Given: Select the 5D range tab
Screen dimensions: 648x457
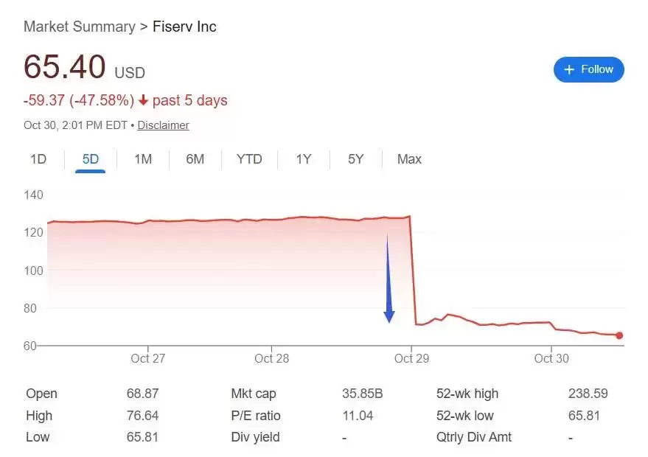Looking at the screenshot, I should pyautogui.click(x=90, y=159).
